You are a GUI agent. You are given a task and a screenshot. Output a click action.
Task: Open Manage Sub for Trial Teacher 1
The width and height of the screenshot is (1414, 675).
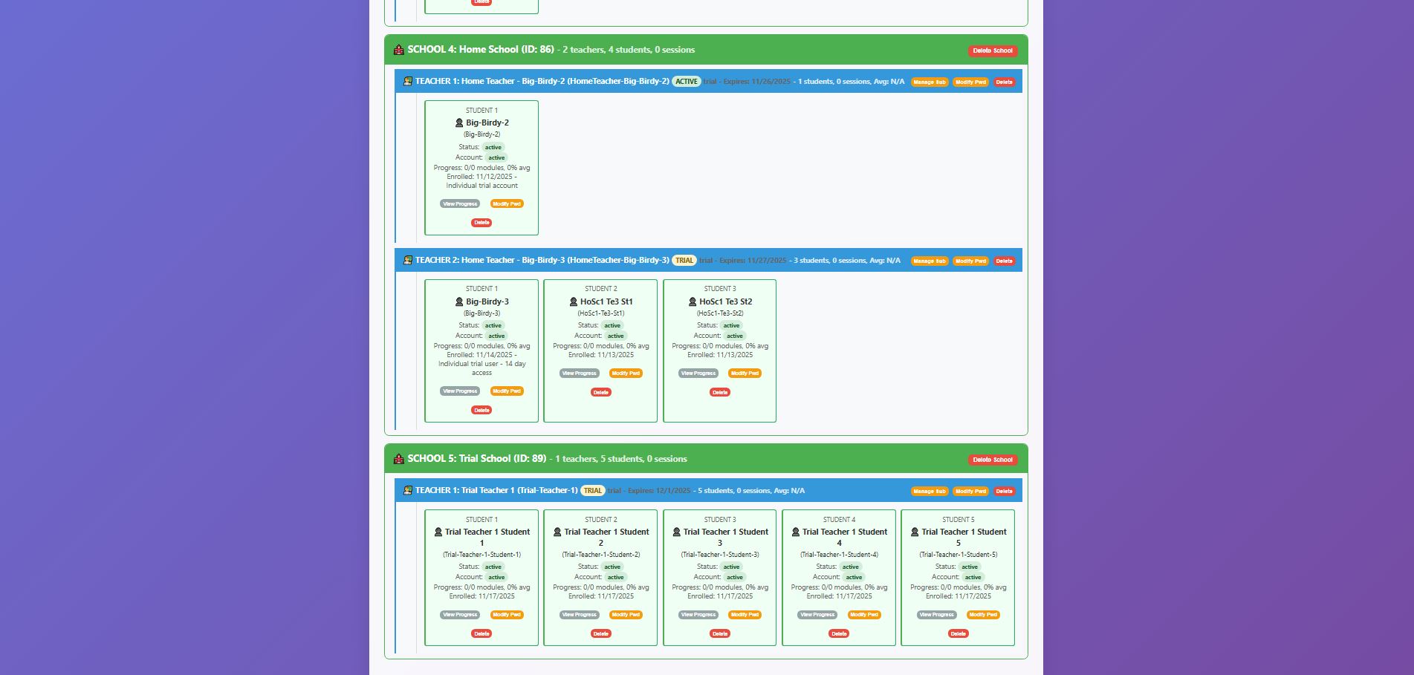[x=930, y=491]
